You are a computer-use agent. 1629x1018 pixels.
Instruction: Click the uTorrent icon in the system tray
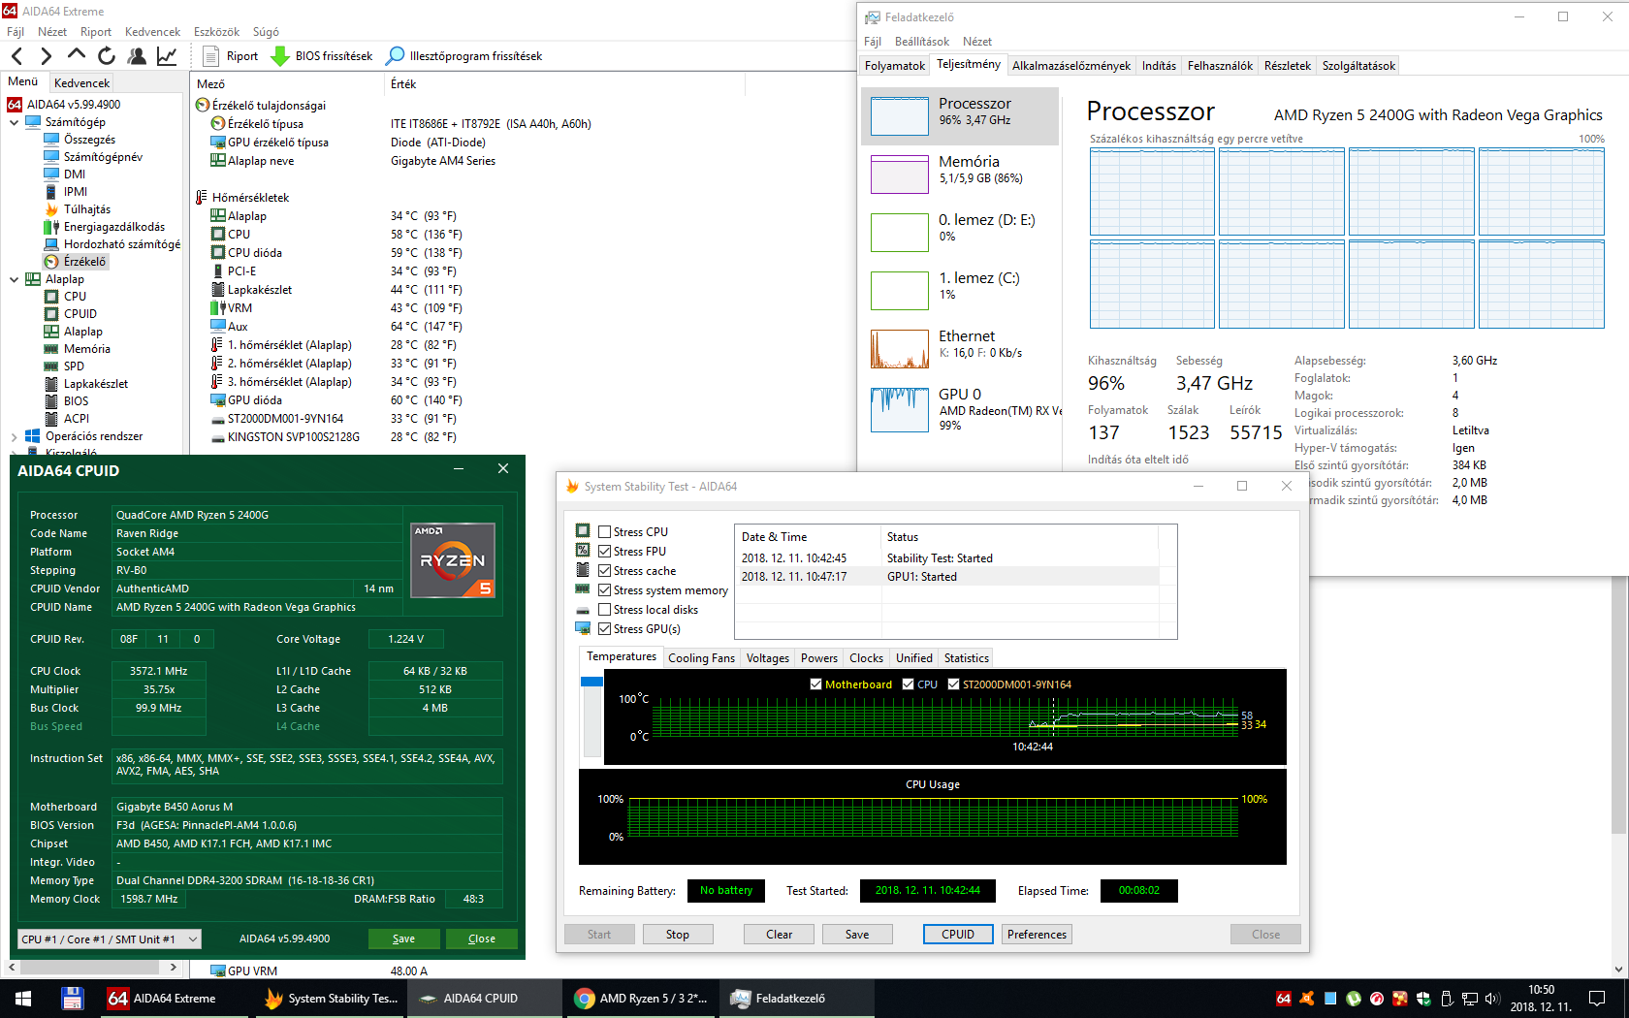(1354, 999)
